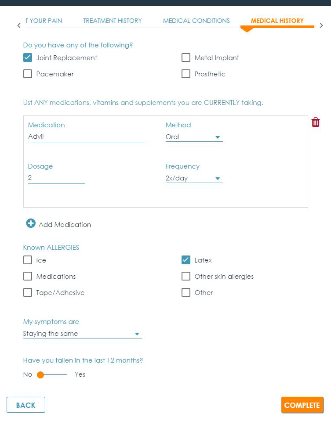
Task: Mark Tape/Adhesive as a known allergy
Action: pos(28,292)
